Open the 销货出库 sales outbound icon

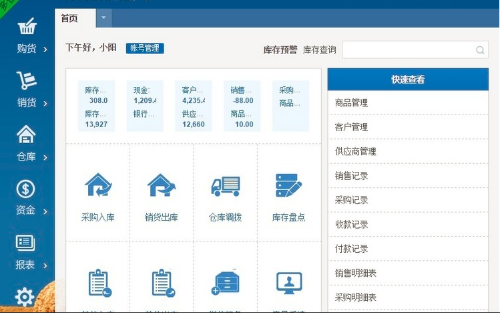coord(161,185)
